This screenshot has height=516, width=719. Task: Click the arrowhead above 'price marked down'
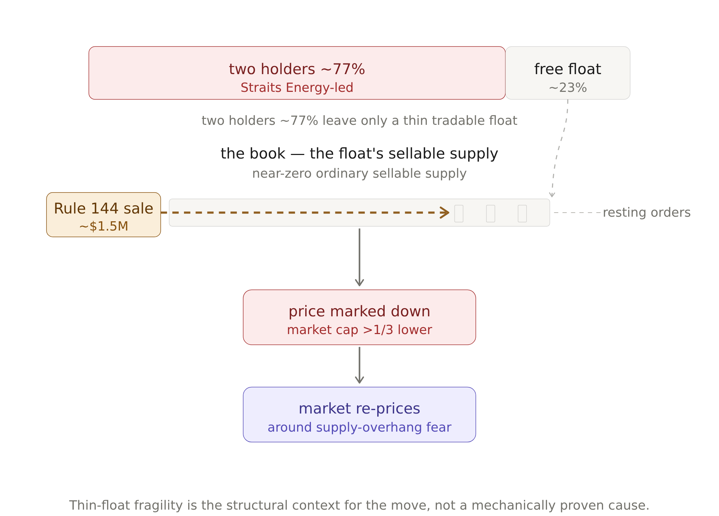(x=359, y=282)
